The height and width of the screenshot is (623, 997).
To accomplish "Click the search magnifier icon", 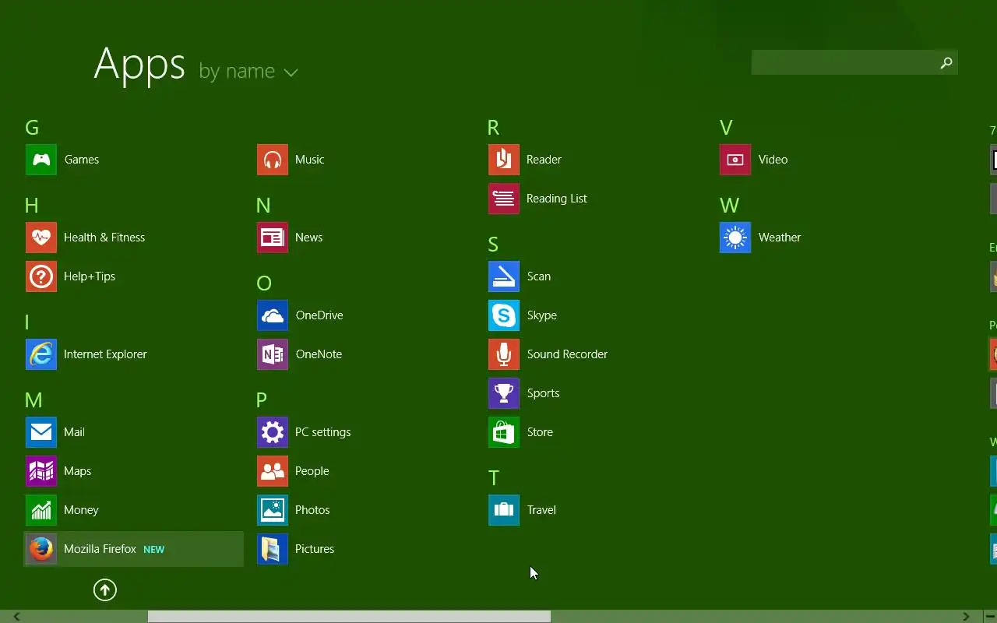I will point(946,63).
